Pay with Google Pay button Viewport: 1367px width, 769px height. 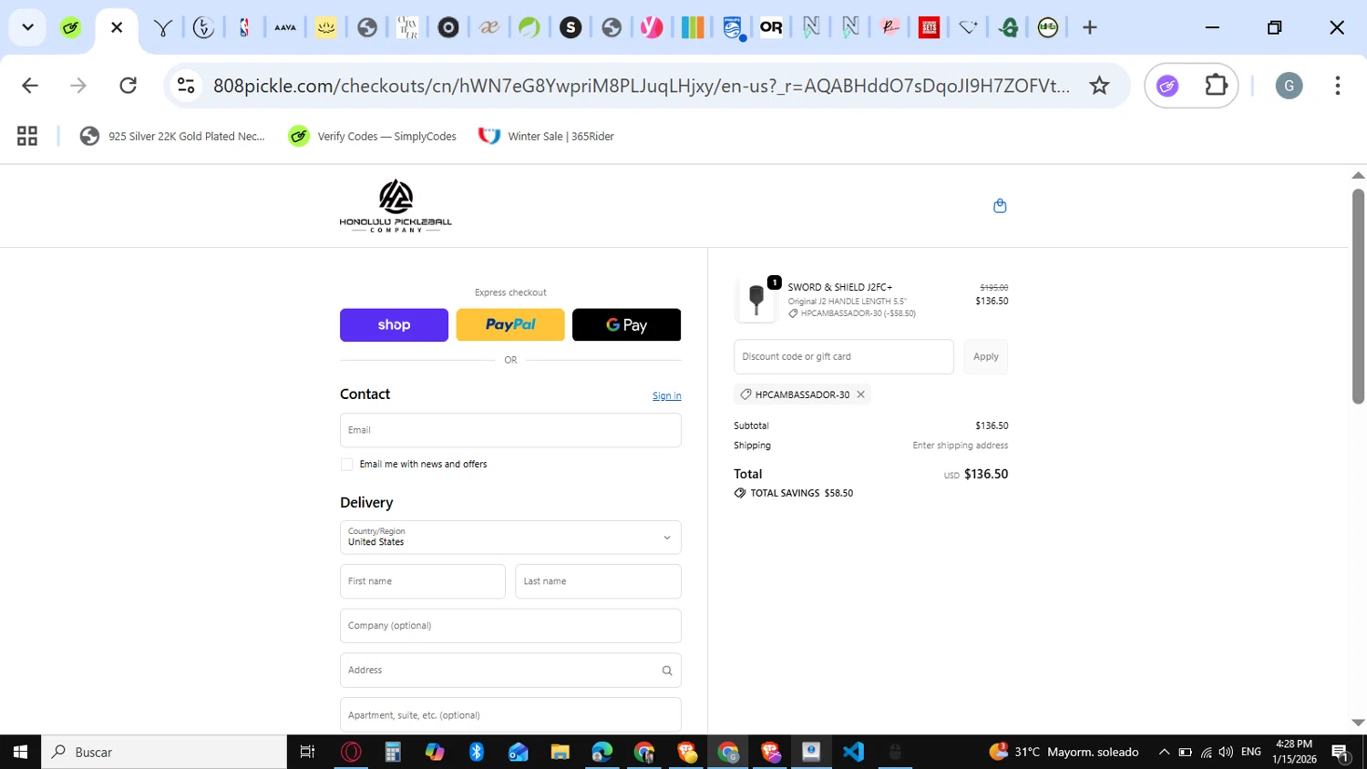[x=626, y=325]
